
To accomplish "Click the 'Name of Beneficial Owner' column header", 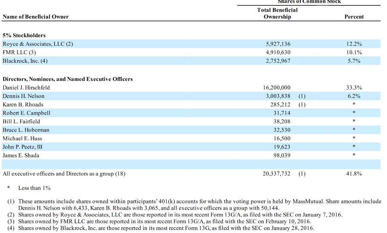I will (x=36, y=17).
